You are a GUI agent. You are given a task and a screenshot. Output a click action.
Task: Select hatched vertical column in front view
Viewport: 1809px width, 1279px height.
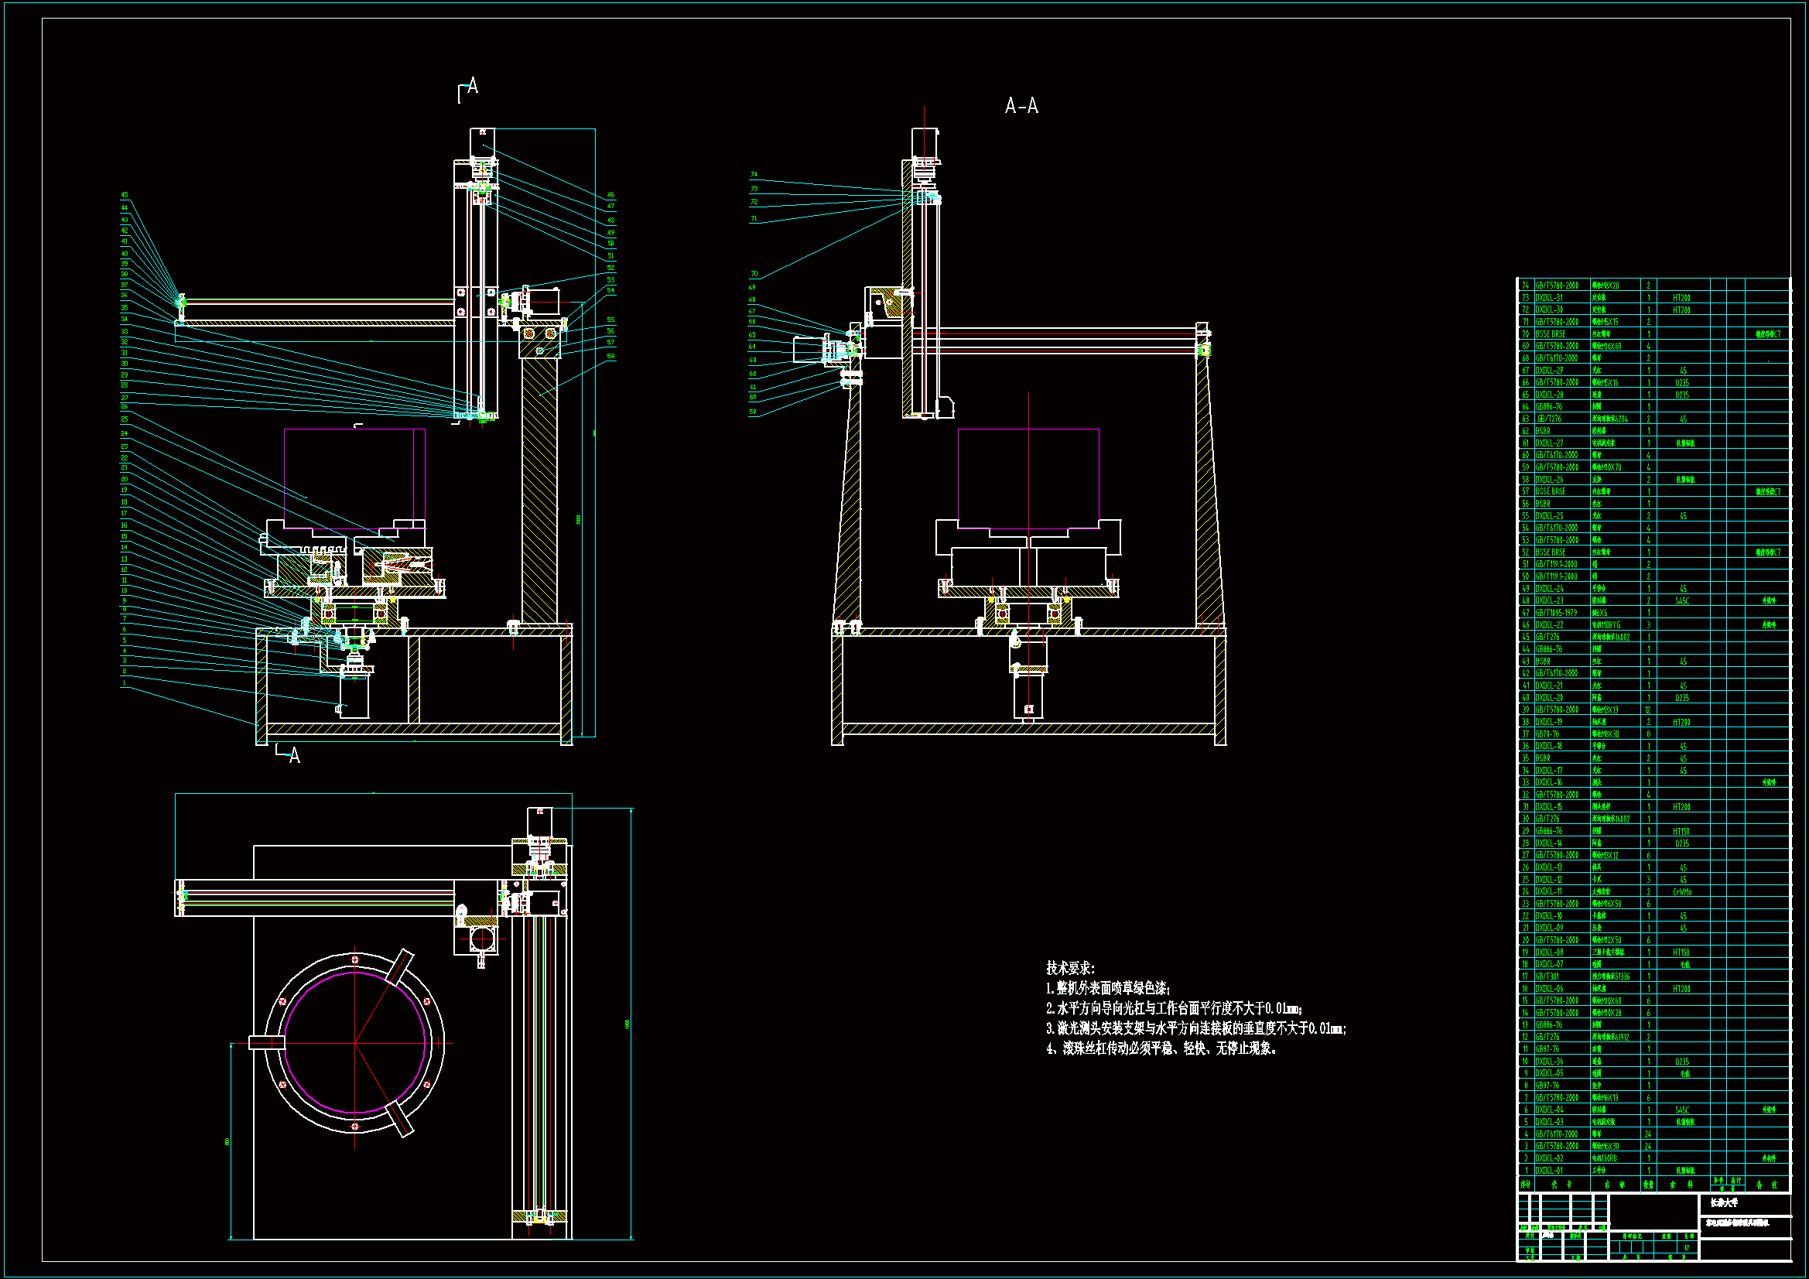click(x=539, y=488)
